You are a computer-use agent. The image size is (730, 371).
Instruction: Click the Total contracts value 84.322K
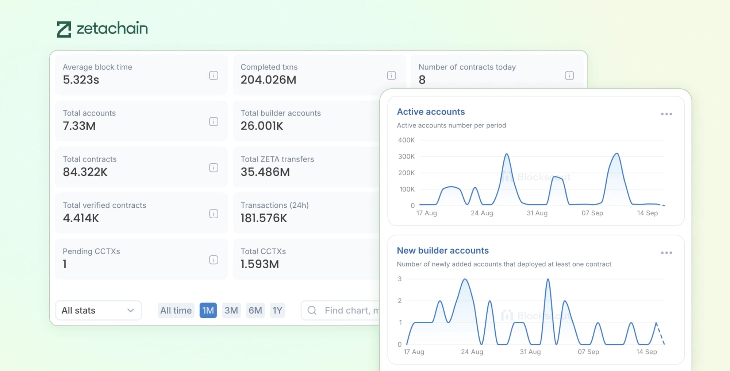click(x=85, y=172)
